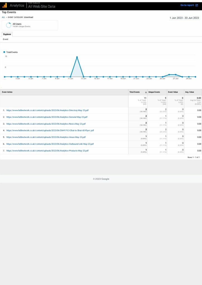Click the date range 1 Jun - 30 Jun 2023

click(184, 18)
